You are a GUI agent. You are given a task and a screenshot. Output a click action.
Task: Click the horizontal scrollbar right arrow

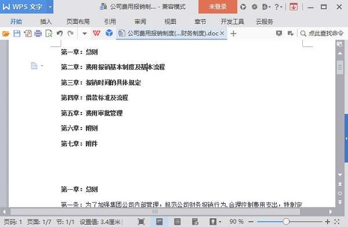point(331,211)
